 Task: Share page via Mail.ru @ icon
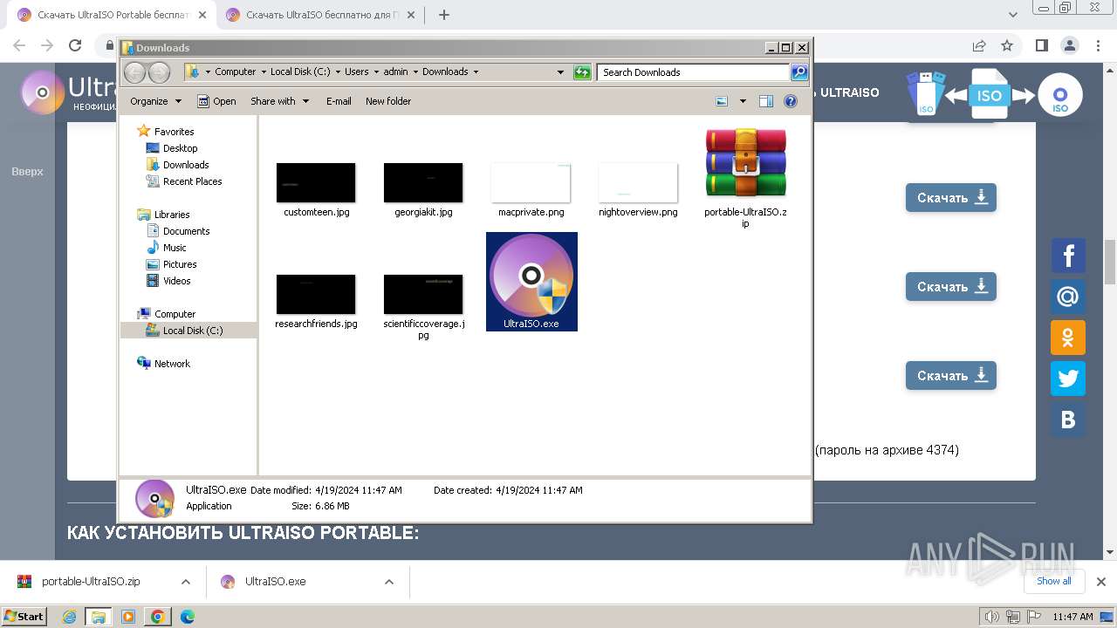pyautogui.click(x=1068, y=297)
